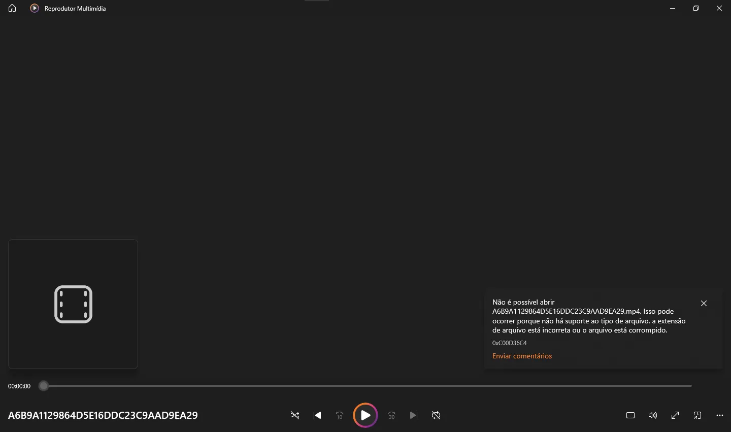Open the subtitles and captions menu

point(630,415)
